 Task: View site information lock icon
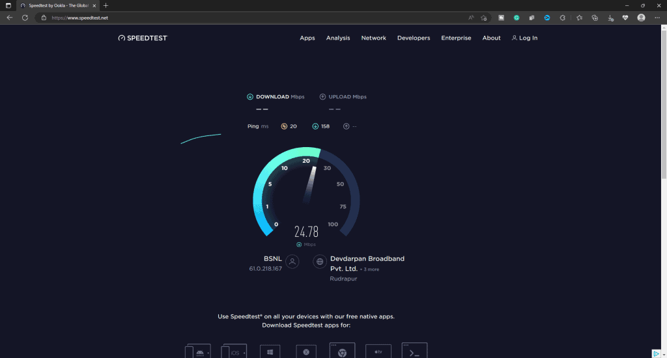(44, 18)
